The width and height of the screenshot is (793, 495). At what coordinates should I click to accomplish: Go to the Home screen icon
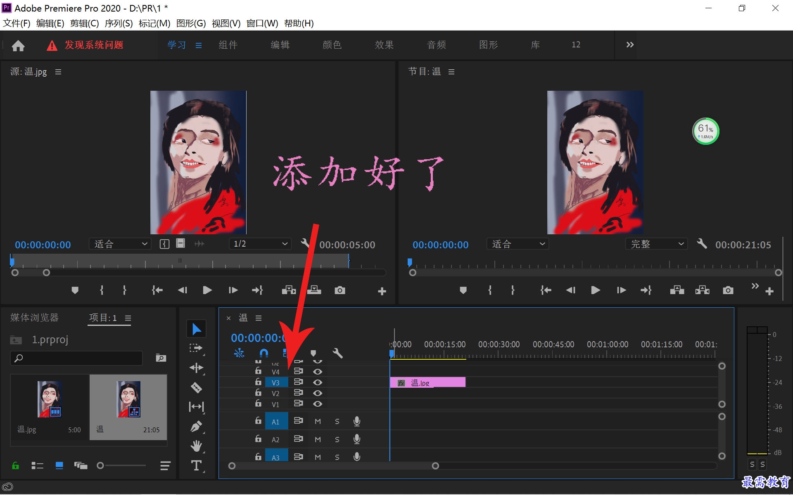click(x=18, y=45)
